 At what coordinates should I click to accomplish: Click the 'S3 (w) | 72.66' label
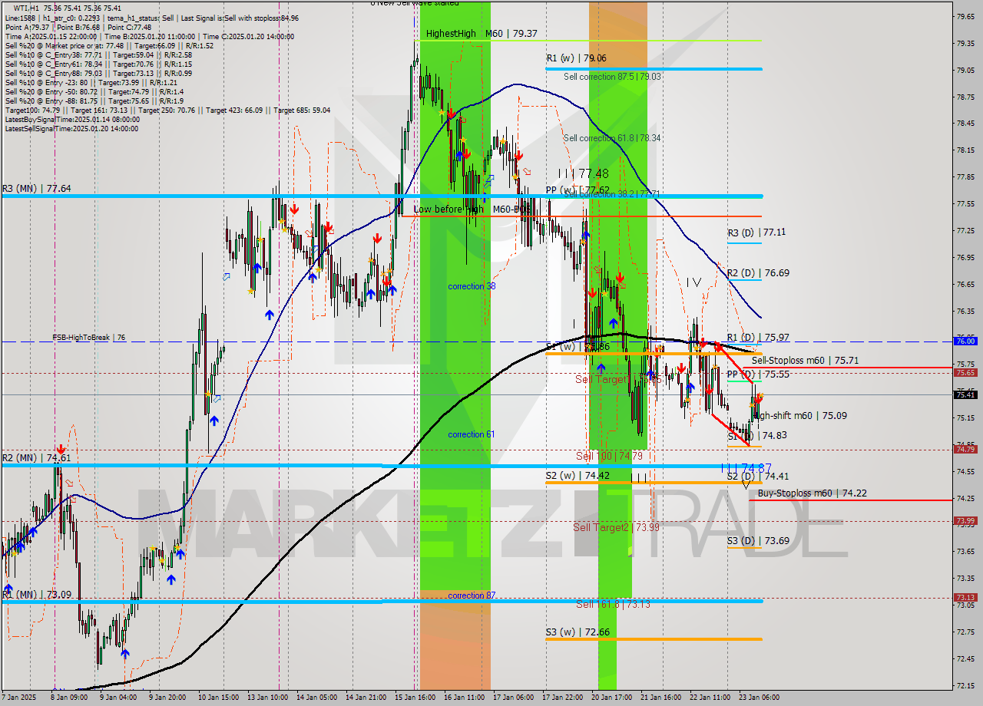pyautogui.click(x=578, y=633)
